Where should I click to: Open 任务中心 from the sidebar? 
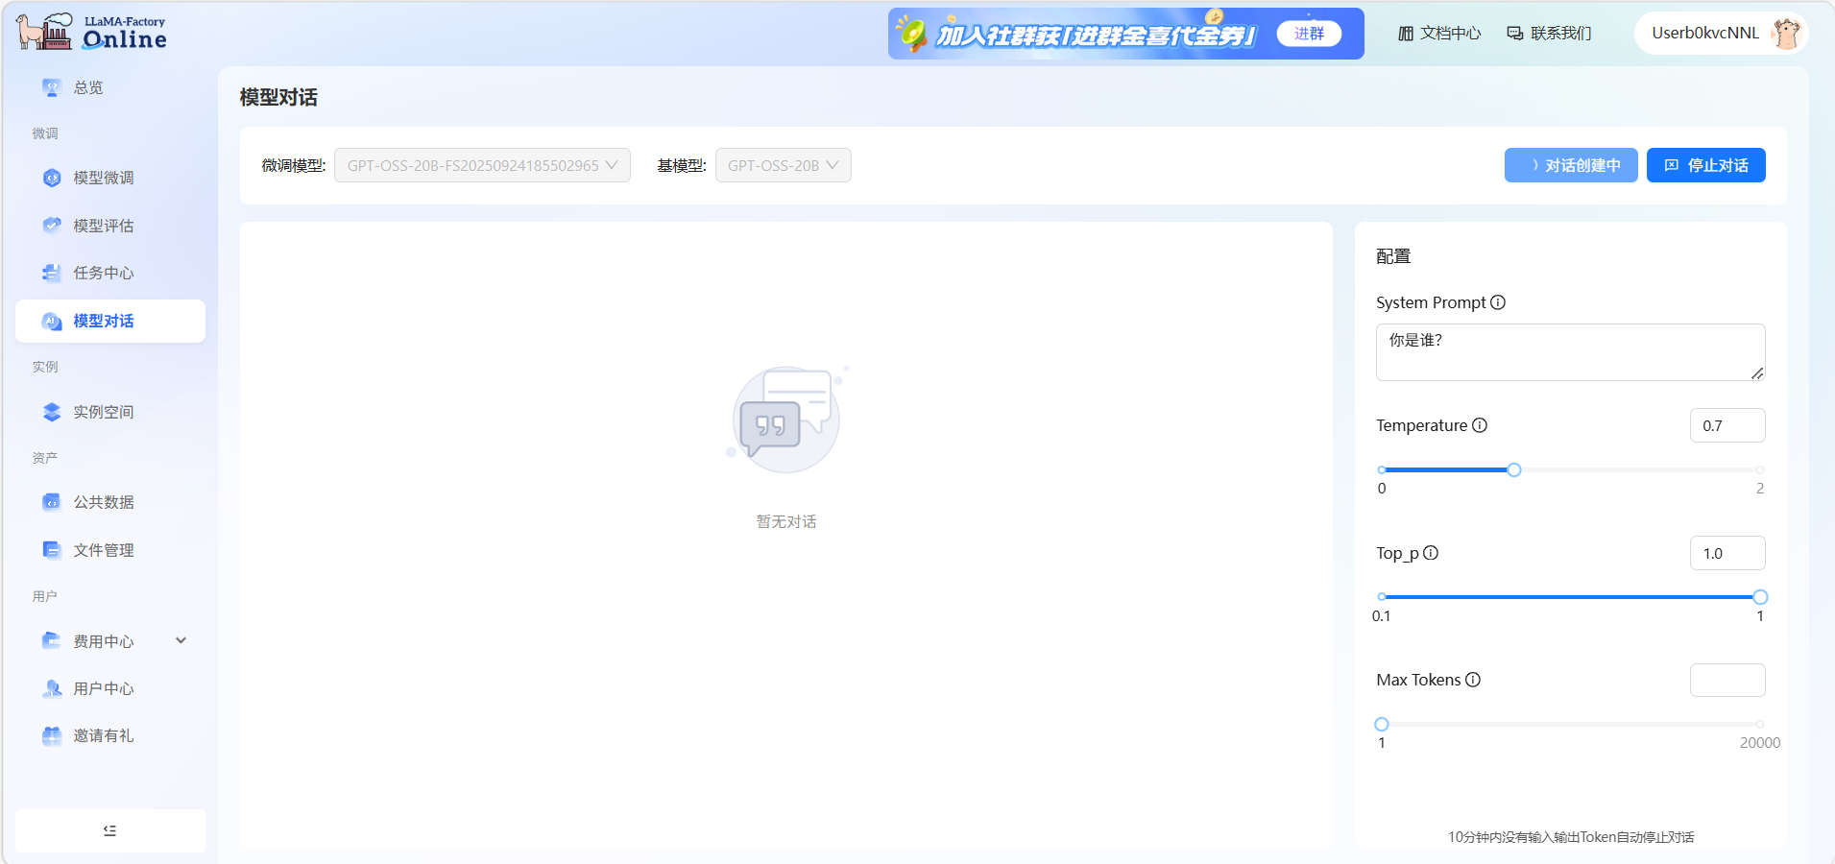point(104,273)
